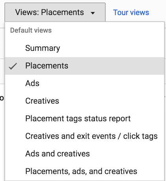The height and width of the screenshot is (181, 166).
Task: Click the Default views section header
Action: [x=31, y=30]
